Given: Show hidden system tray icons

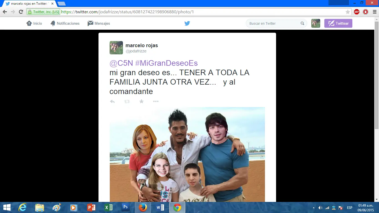Looking at the screenshot, I should pos(314,208).
